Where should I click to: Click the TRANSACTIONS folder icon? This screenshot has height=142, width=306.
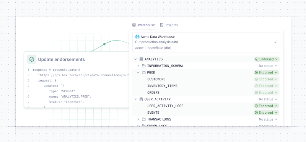pyautogui.click(x=144, y=119)
